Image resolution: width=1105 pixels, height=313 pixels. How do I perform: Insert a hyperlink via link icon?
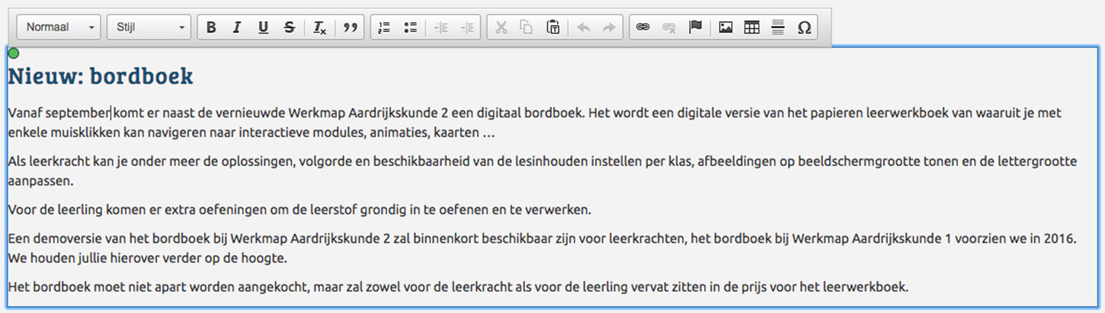[643, 27]
